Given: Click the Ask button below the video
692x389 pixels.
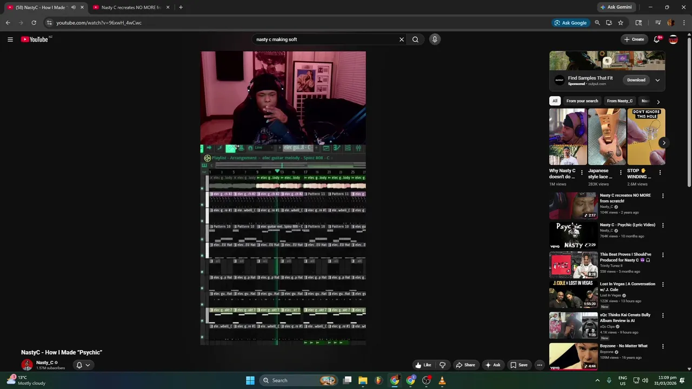Looking at the screenshot, I should [493, 365].
